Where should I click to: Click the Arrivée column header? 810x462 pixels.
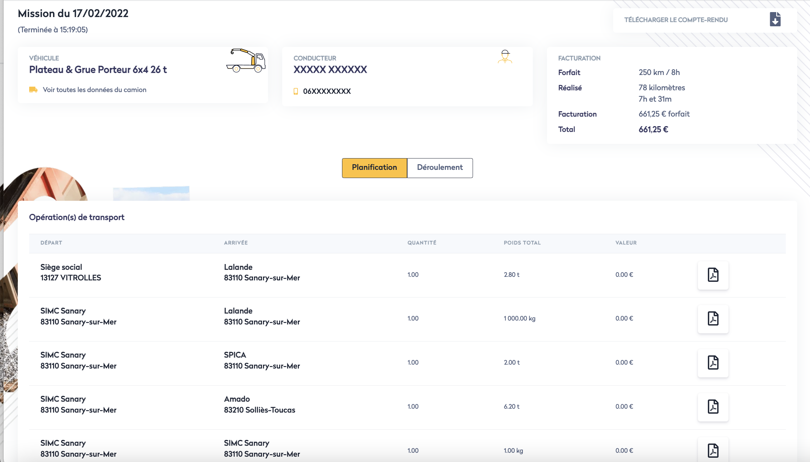236,243
